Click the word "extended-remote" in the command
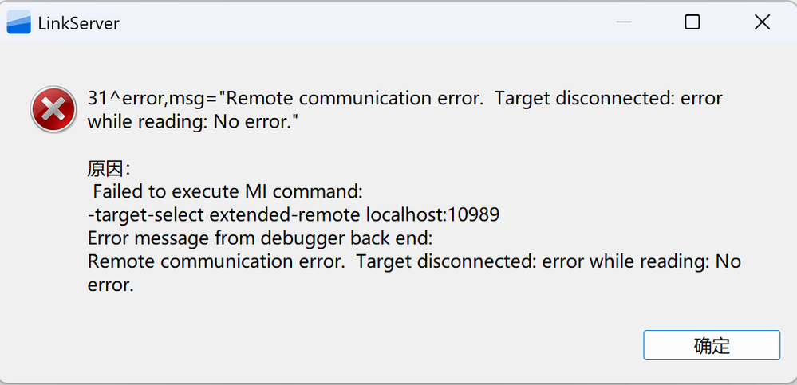 [x=285, y=214]
